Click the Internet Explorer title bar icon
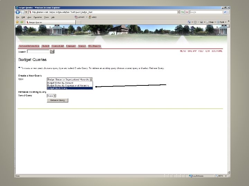 point(17,8)
